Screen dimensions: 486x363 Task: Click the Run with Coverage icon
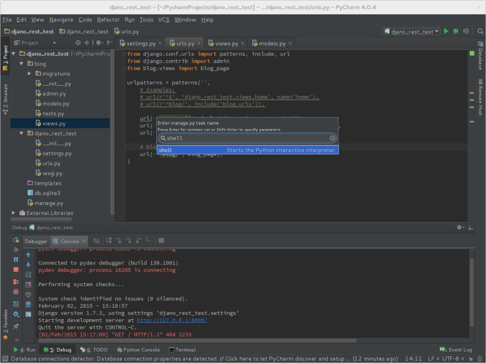466,31
